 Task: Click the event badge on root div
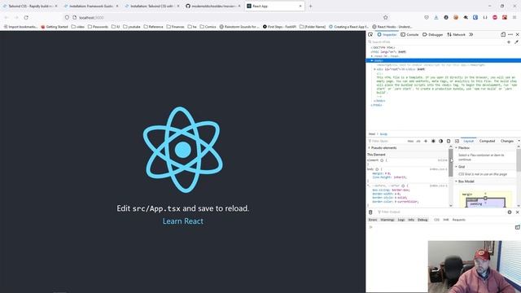pos(421,69)
